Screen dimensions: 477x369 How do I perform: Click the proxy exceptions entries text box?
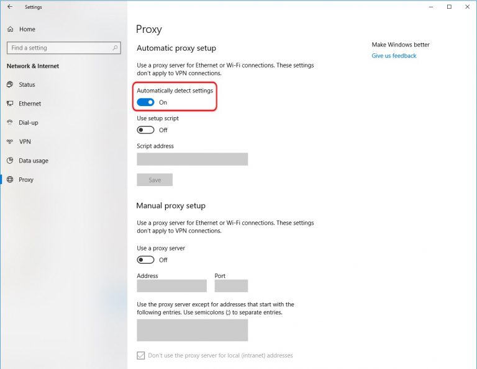193,330
